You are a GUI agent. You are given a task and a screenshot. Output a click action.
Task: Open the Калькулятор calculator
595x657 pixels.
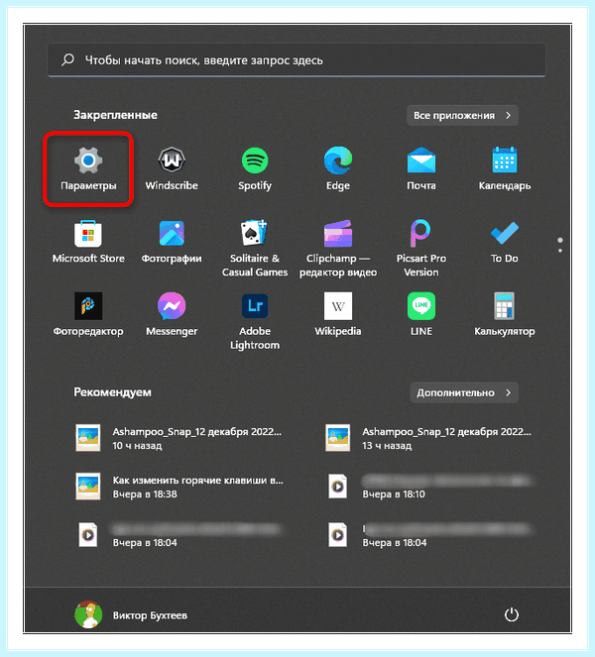pyautogui.click(x=505, y=314)
